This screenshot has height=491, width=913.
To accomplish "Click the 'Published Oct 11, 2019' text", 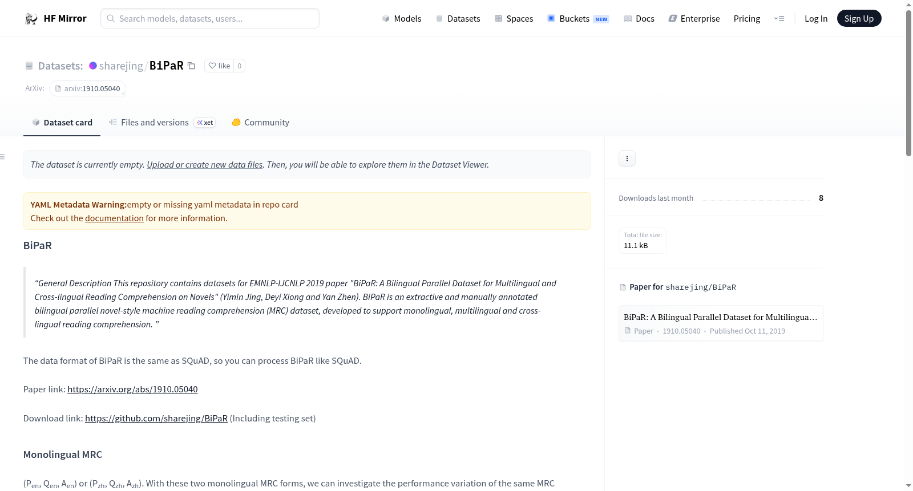I will [748, 331].
